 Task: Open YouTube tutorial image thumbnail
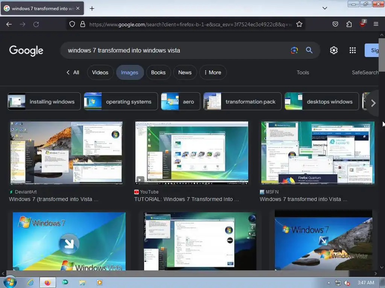click(191, 153)
